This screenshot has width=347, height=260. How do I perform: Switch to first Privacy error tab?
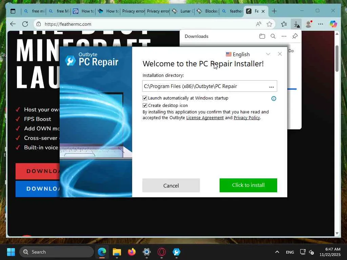click(133, 11)
